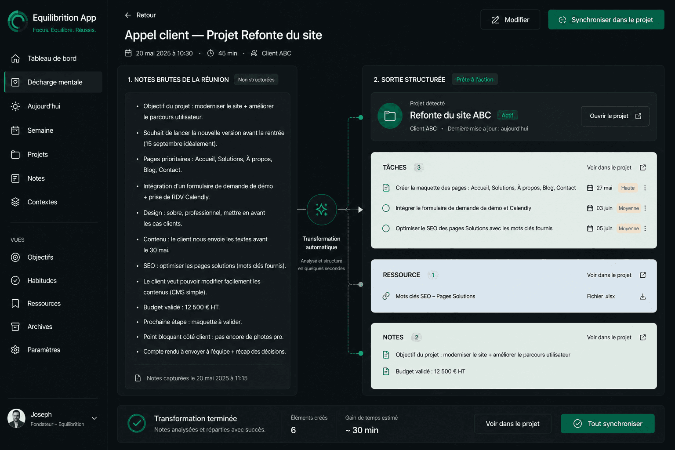Click the Paramètres gear icon

point(15,350)
